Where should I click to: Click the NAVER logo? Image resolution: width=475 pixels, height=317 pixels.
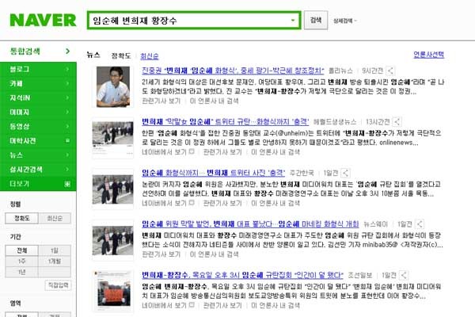click(x=43, y=21)
